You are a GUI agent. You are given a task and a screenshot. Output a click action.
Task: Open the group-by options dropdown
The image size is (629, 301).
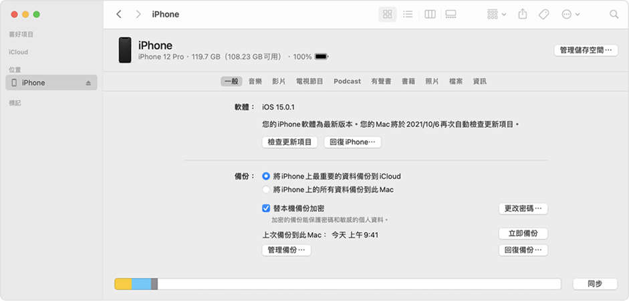click(496, 15)
